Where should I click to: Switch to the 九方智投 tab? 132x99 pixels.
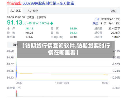pos(32,11)
